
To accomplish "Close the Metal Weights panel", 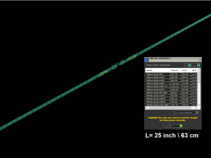I will pyautogui.click(x=200, y=59).
